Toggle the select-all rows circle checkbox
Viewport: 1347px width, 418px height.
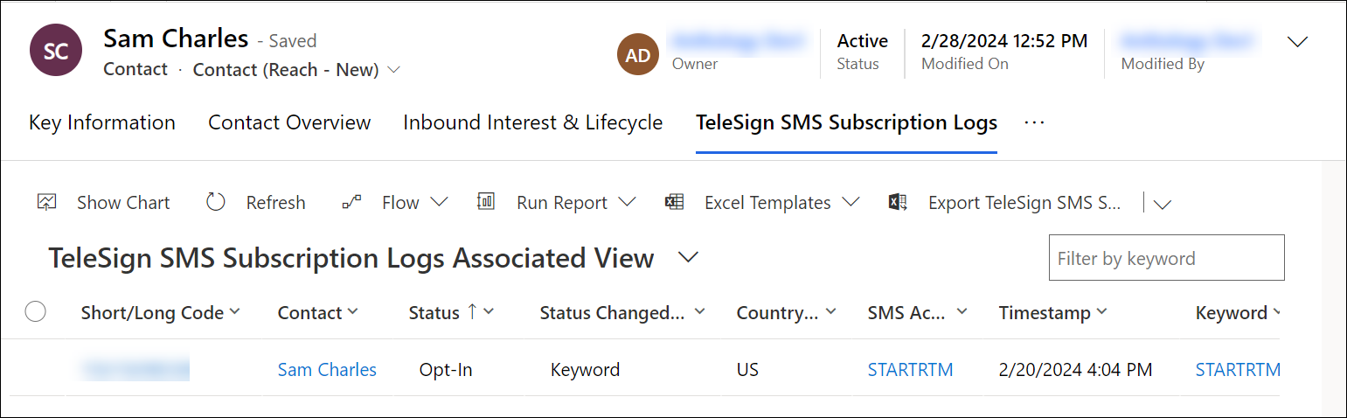(x=36, y=311)
